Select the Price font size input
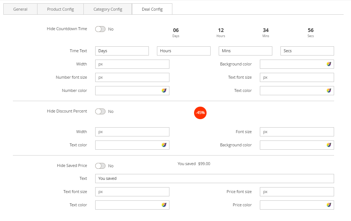The width and height of the screenshot is (351, 221). [297, 192]
